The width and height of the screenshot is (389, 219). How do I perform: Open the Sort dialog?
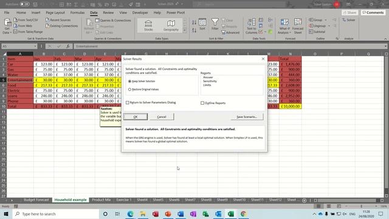pos(202,24)
